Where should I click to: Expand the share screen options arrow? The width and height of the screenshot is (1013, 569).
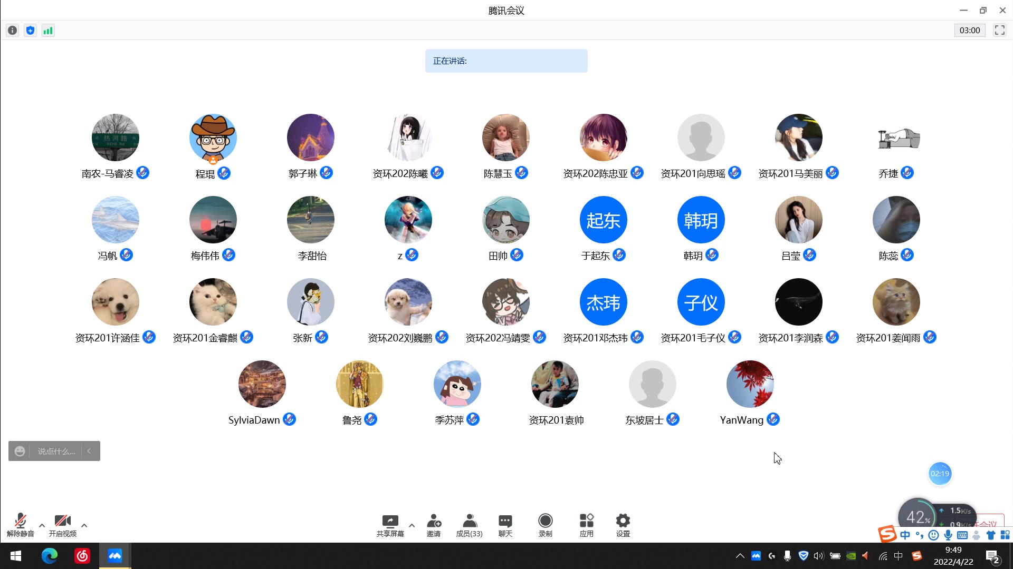click(412, 525)
